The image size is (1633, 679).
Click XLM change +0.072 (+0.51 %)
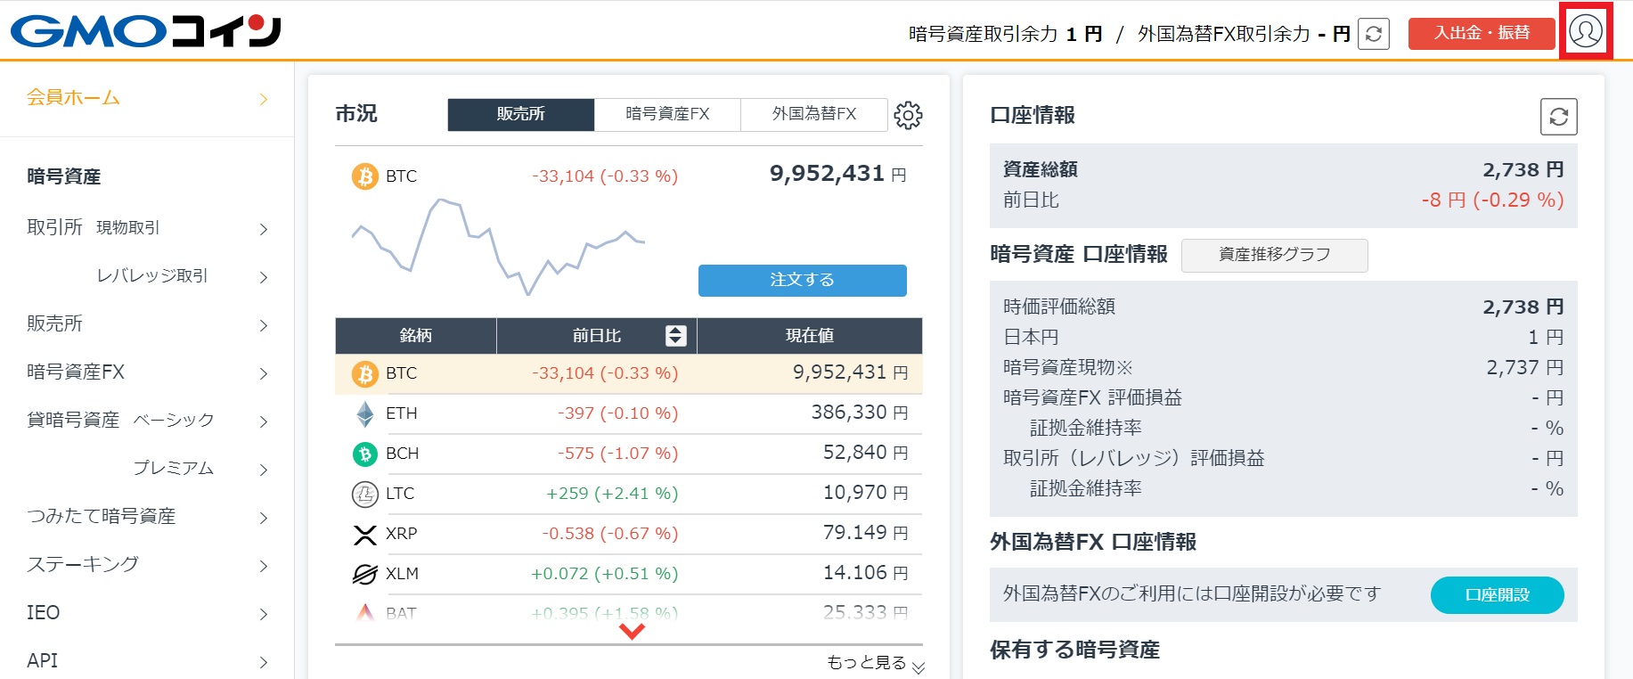[604, 574]
